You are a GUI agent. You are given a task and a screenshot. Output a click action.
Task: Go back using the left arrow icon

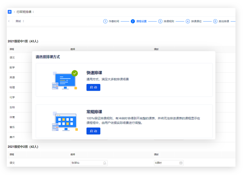click(x=9, y=21)
